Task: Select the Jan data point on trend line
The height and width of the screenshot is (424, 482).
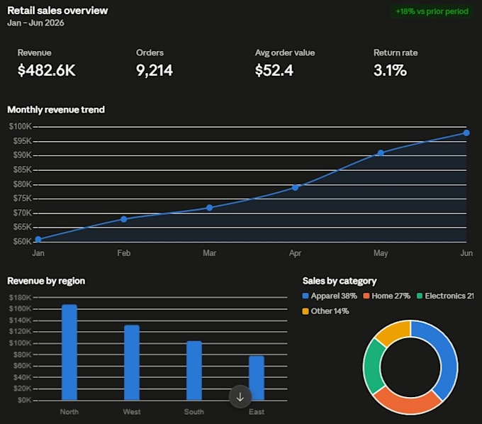Action: point(38,239)
